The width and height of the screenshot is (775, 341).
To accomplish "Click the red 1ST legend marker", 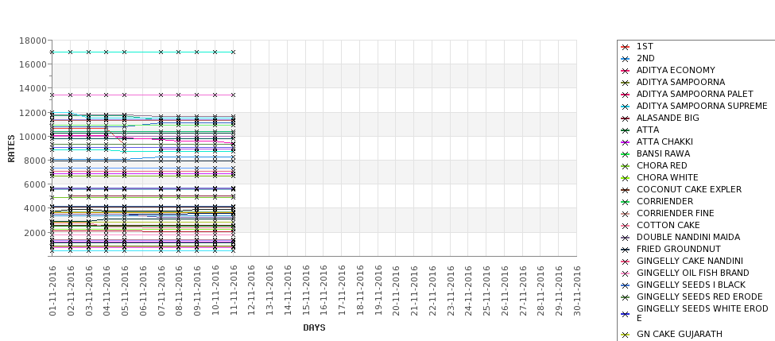I will (626, 47).
